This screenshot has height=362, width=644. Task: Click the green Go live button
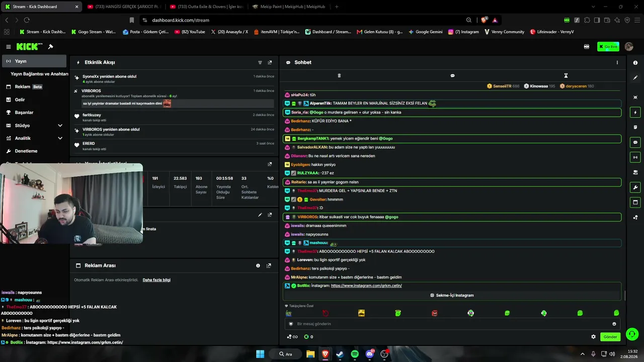(x=608, y=47)
